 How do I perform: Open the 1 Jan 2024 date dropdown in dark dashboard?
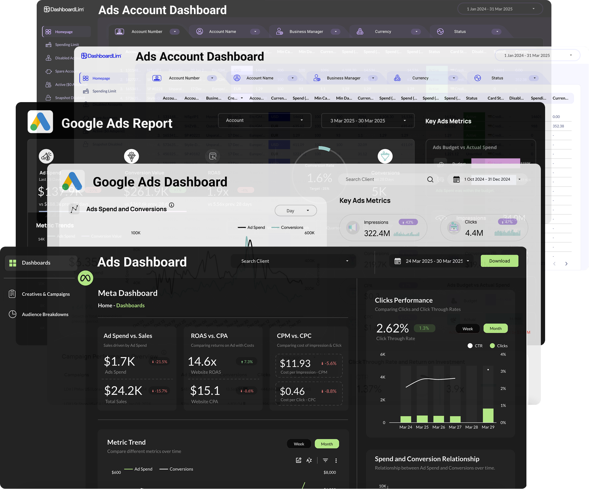click(x=500, y=9)
